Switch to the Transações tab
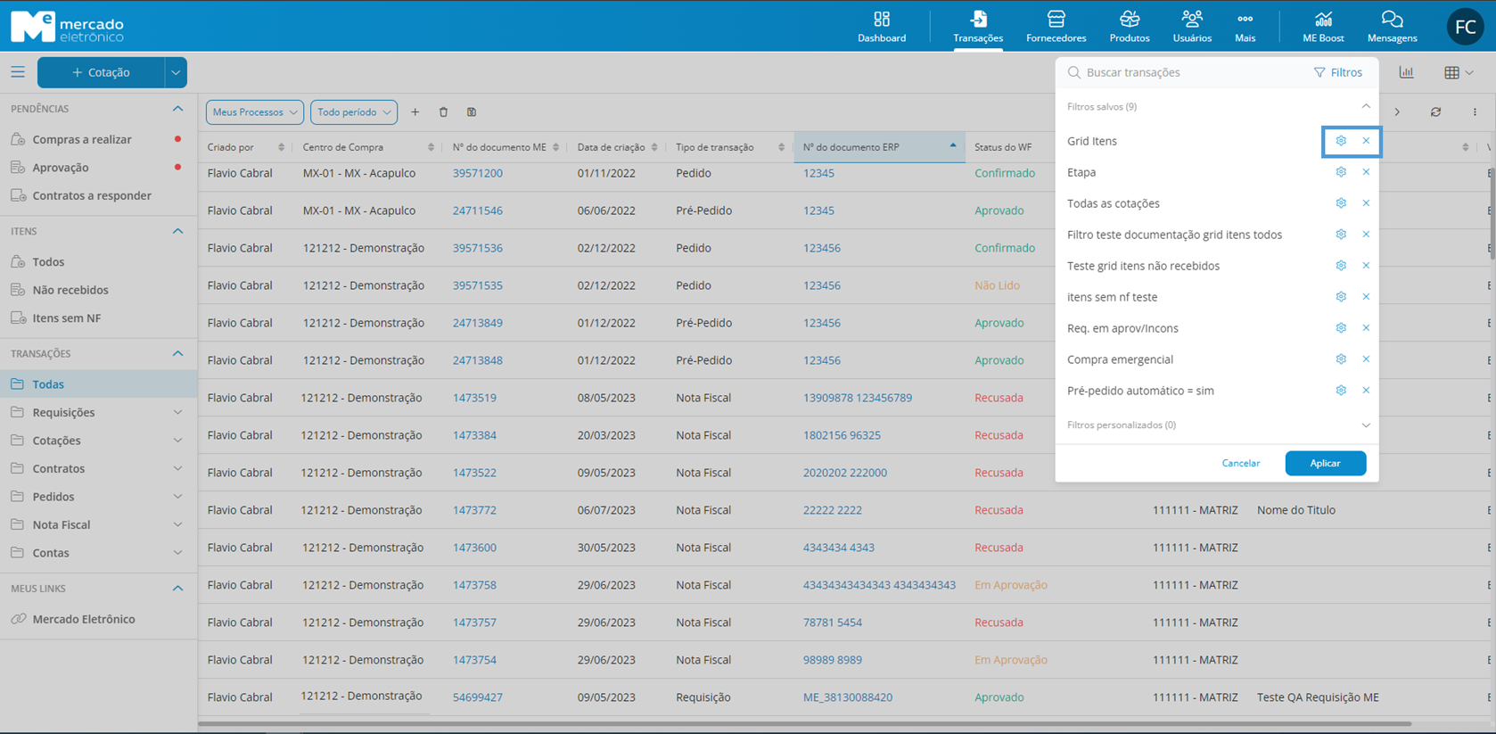1496x734 pixels. (x=978, y=27)
